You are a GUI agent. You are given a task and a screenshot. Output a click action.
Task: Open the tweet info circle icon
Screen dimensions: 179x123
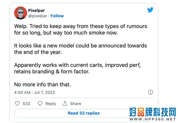tap(150, 92)
